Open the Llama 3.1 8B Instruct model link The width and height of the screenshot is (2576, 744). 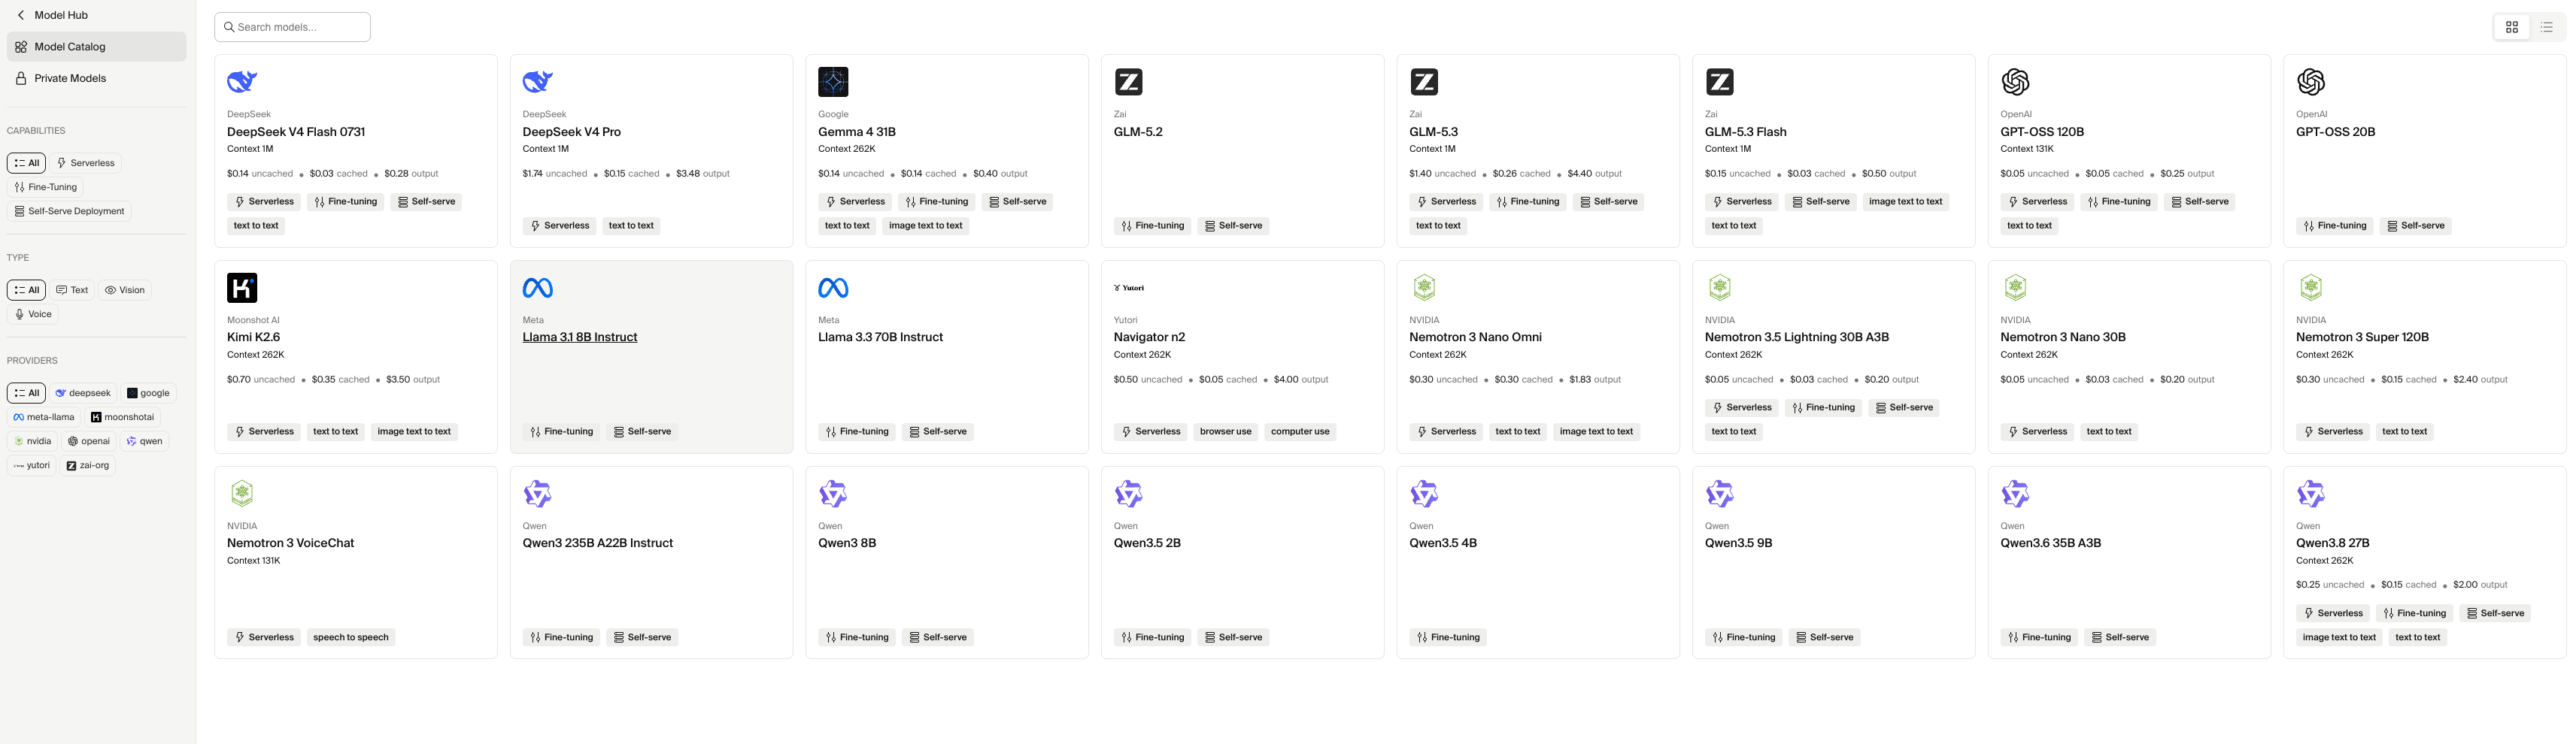(580, 337)
